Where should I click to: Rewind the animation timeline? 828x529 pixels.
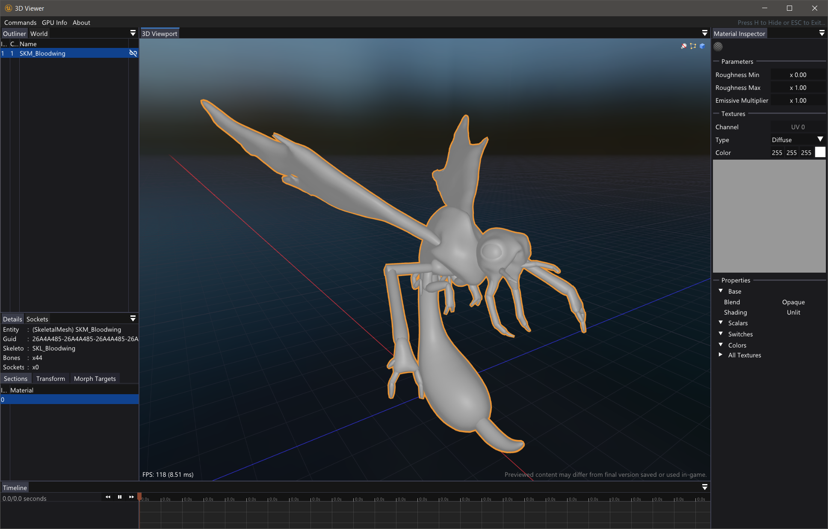108,496
